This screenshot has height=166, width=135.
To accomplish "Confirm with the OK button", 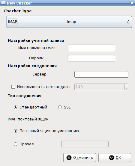I will click(x=115, y=158).
